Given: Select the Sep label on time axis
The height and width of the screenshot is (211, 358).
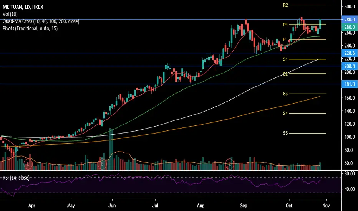Looking at the screenshot, I should pyautogui.click(x=244, y=206).
